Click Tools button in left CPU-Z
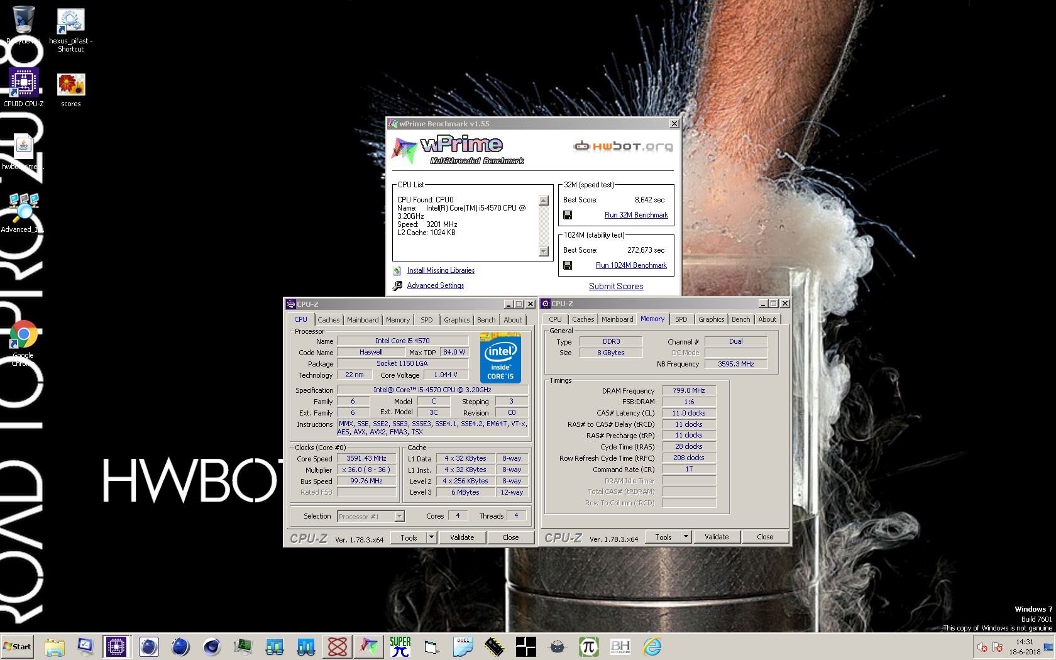The width and height of the screenshot is (1056, 660). pos(409,537)
